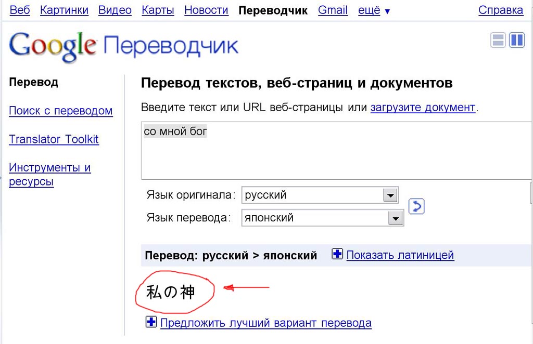Viewport: 533px width, 344px height.
Task: Open Translator Toolkit sidebar link
Action: point(54,139)
